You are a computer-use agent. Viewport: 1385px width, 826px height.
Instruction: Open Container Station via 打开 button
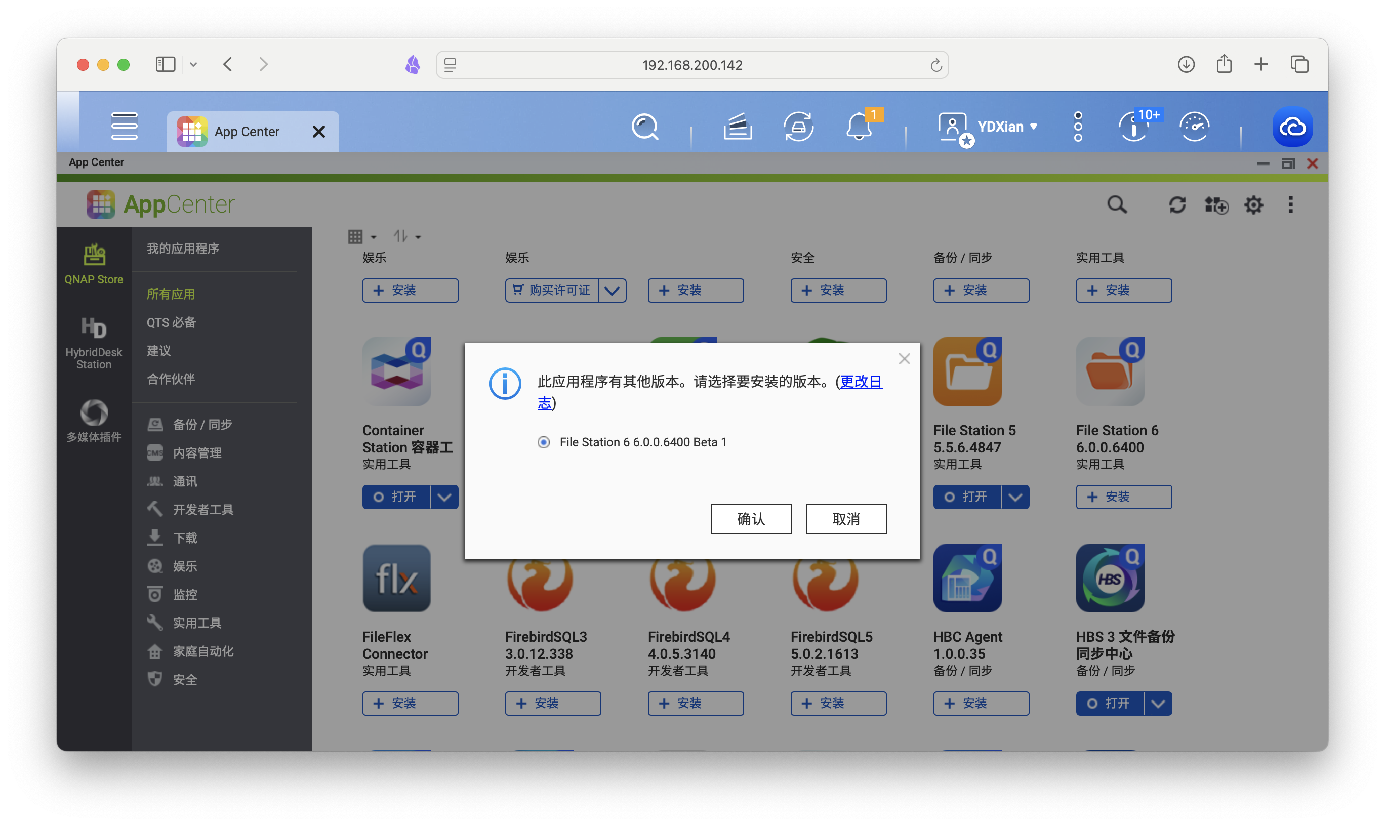pyautogui.click(x=396, y=497)
